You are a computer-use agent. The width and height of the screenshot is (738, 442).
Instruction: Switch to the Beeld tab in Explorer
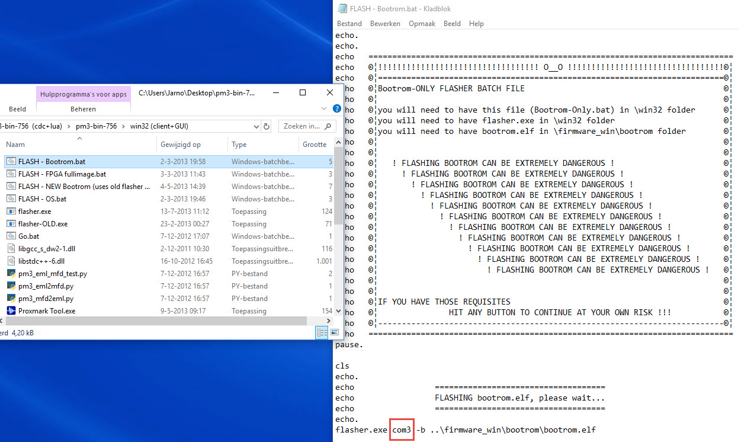point(17,109)
